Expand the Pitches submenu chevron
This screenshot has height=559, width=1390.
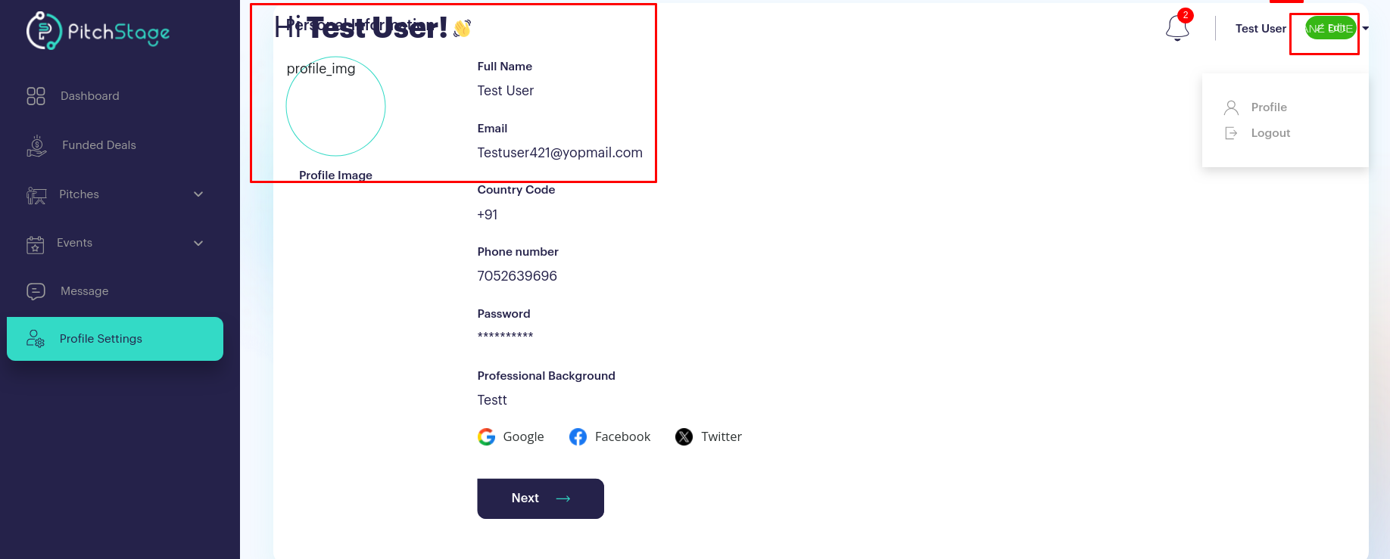pyautogui.click(x=198, y=194)
